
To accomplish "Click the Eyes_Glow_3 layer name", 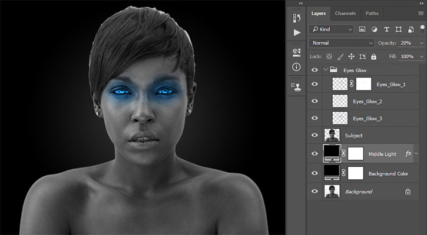I will 368,119.
